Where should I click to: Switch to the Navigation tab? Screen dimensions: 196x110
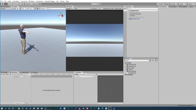click(183, 7)
